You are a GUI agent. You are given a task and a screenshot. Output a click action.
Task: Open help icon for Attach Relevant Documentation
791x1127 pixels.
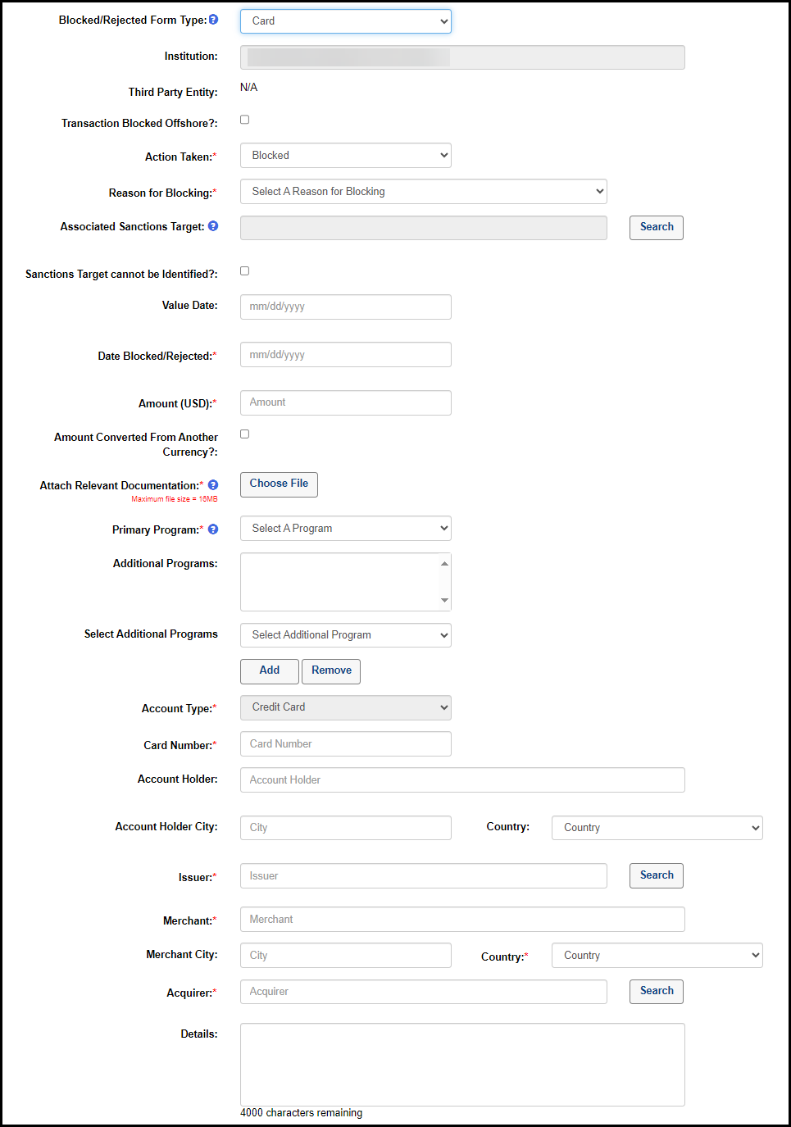[x=213, y=485]
